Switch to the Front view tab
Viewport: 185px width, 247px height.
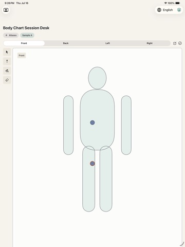tap(24, 43)
